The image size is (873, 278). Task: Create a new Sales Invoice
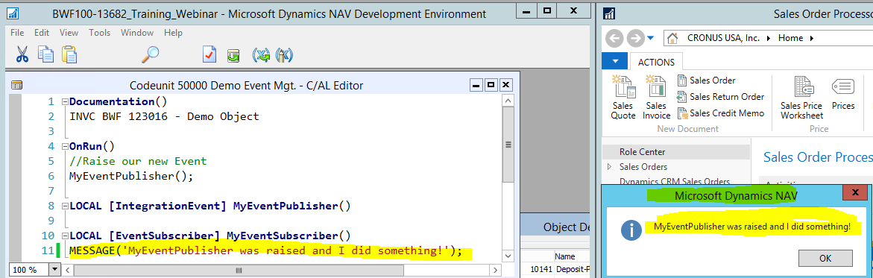point(656,97)
